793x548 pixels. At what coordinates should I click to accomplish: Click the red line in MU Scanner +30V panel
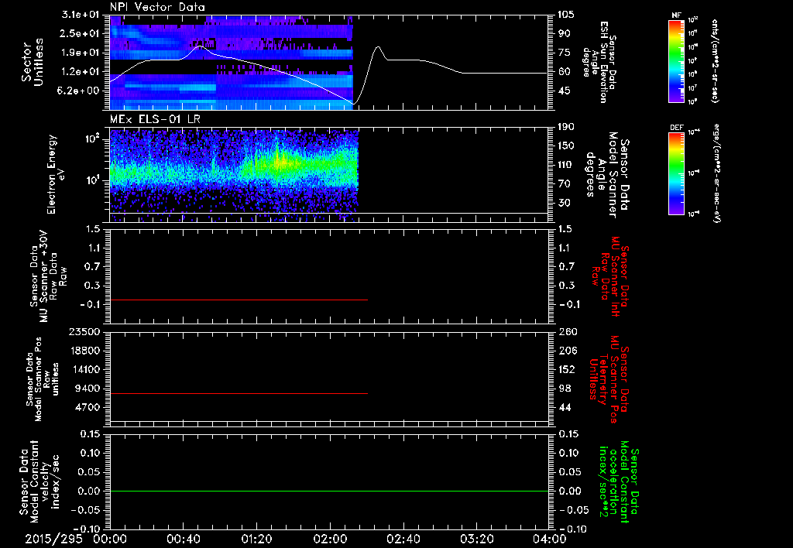(x=239, y=300)
